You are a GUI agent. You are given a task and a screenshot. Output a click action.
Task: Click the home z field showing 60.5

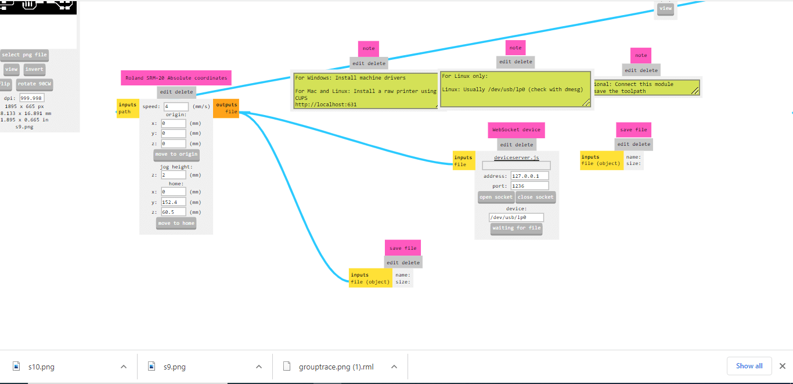click(x=173, y=213)
